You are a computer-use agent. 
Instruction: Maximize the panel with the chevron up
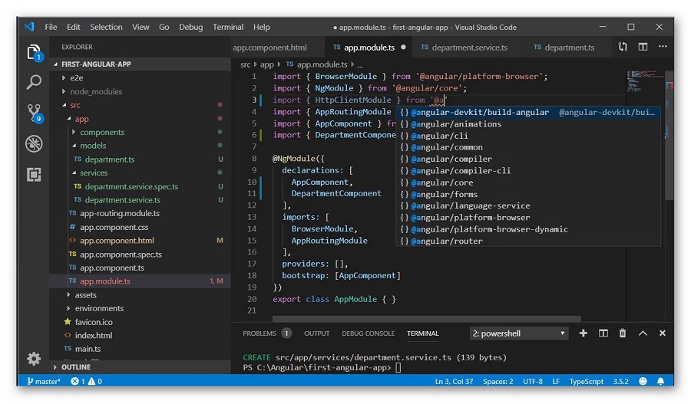643,333
